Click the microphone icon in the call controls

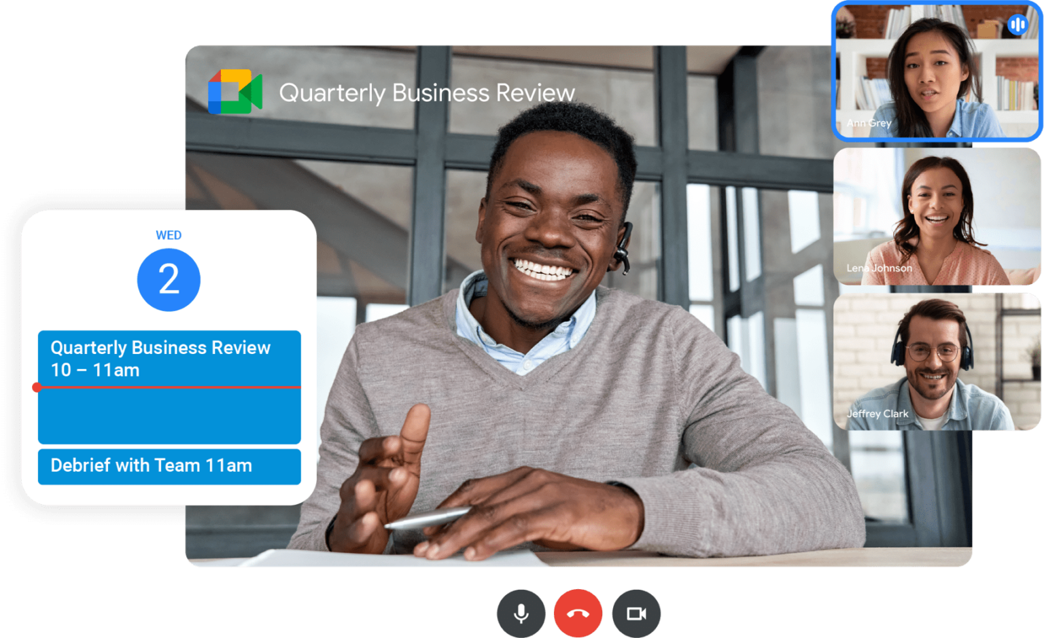[521, 612]
